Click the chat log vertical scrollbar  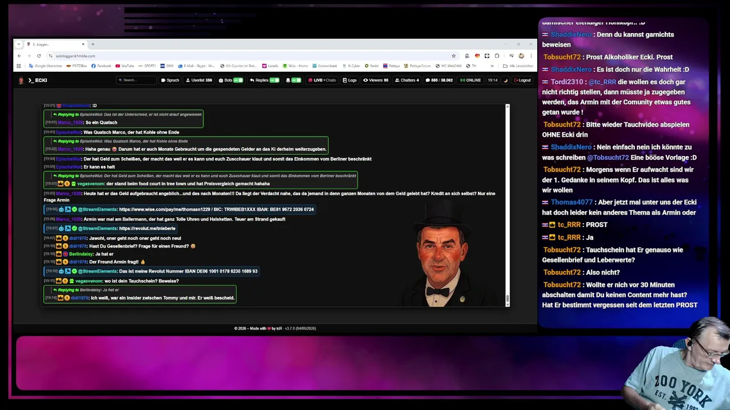click(508, 205)
